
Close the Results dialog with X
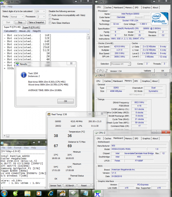[x=71, y=63]
